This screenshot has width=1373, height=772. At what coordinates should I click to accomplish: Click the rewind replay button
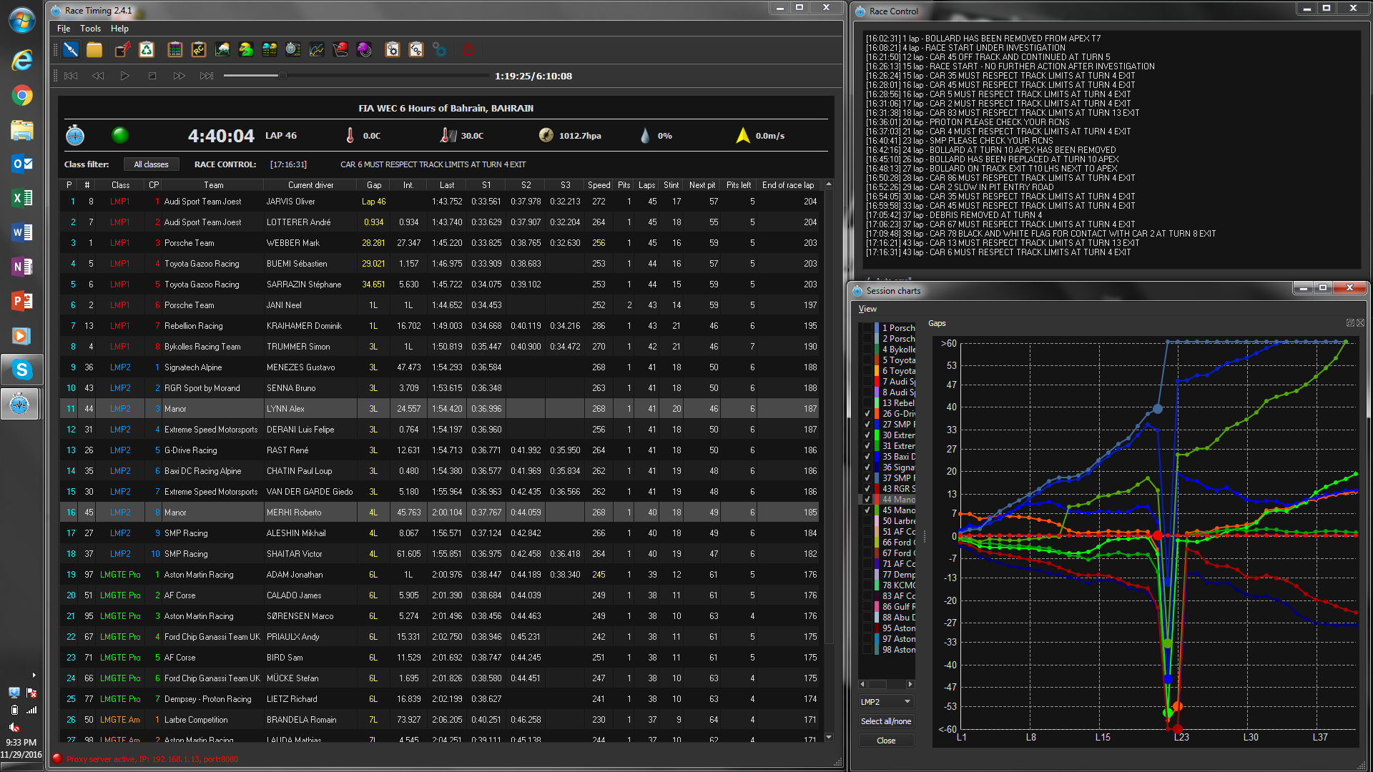coord(98,76)
